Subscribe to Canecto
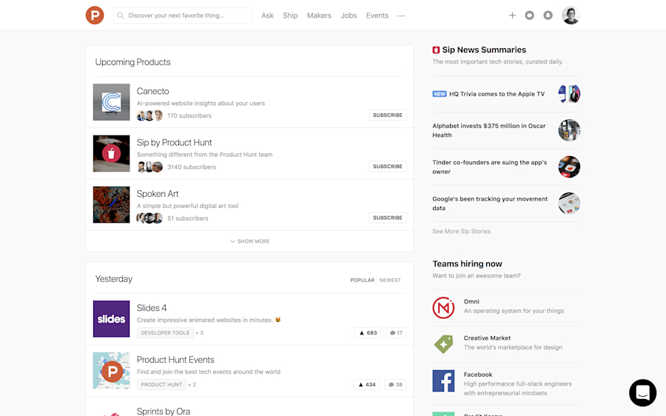The width and height of the screenshot is (666, 416). point(387,115)
